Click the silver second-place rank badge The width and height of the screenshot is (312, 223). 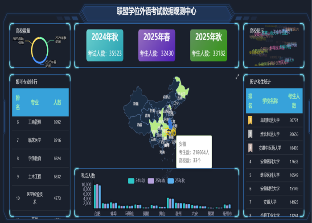tap(250, 134)
